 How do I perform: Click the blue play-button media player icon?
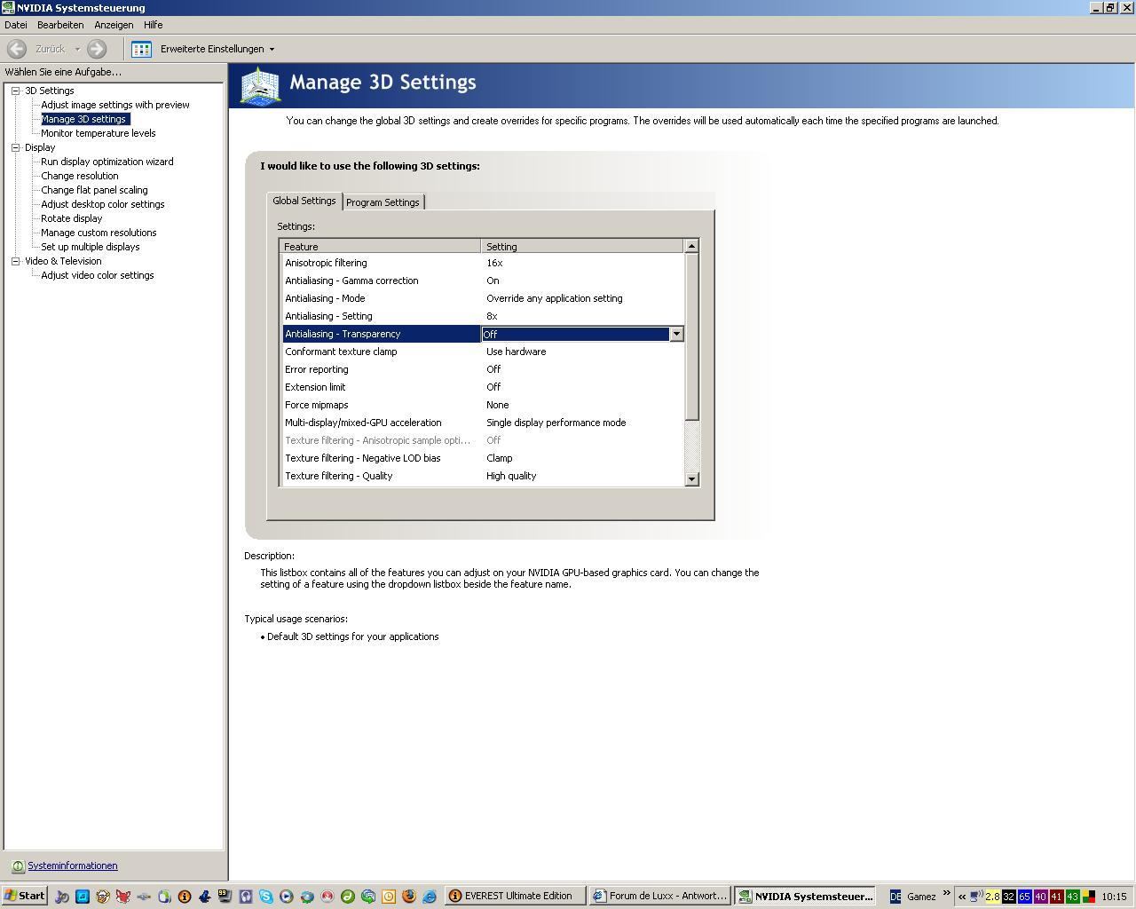286,897
